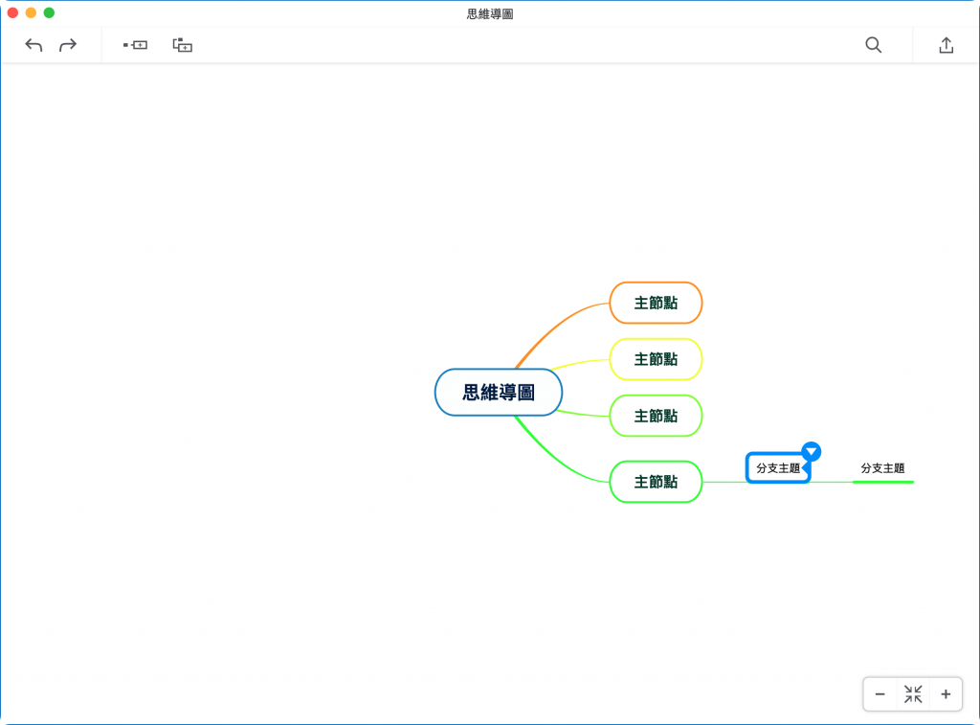
Task: Select the light green 主節點 node
Action: [x=656, y=416]
